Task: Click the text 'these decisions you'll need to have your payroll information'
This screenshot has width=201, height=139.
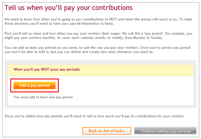Action: pyautogui.click(x=52, y=24)
